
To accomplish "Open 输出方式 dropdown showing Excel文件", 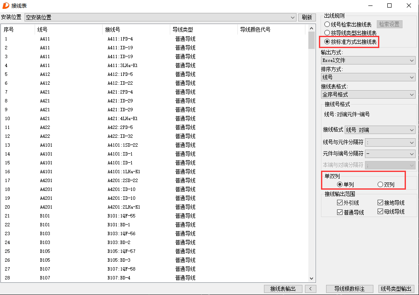I will (x=368, y=60).
